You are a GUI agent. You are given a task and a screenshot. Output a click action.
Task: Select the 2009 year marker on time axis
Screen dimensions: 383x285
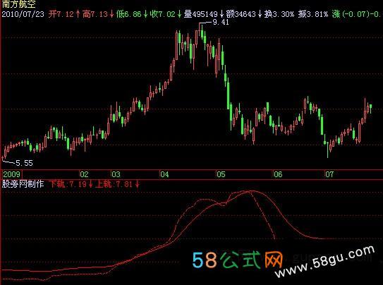click(11, 174)
